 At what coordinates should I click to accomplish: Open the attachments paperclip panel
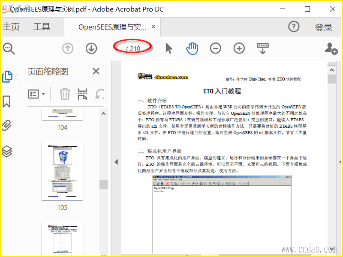tap(7, 126)
